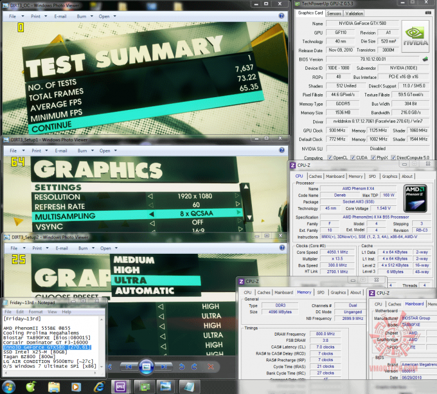
Task: Click the help icon in DIRT3_OC Photo Viewer
Action: point(282,16)
